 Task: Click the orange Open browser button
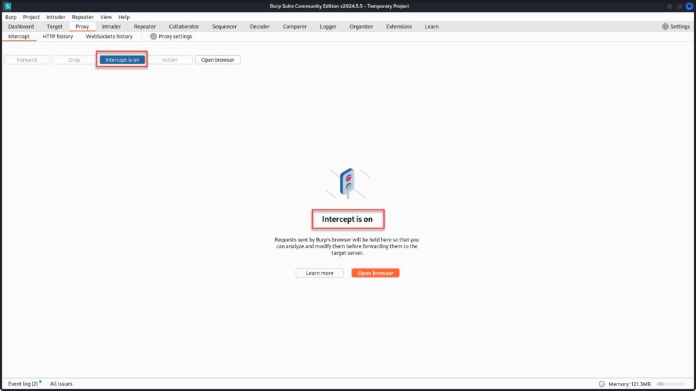click(375, 273)
